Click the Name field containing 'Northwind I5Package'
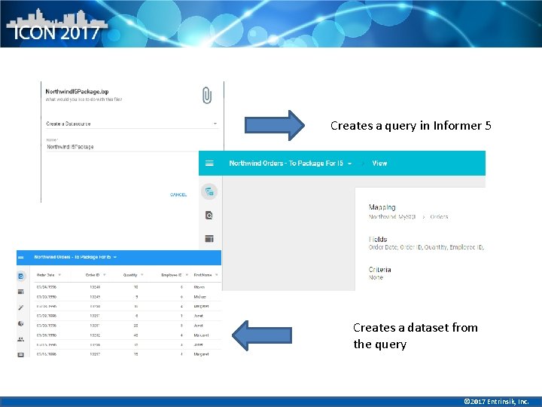This screenshot has height=407, width=542. tap(132, 147)
